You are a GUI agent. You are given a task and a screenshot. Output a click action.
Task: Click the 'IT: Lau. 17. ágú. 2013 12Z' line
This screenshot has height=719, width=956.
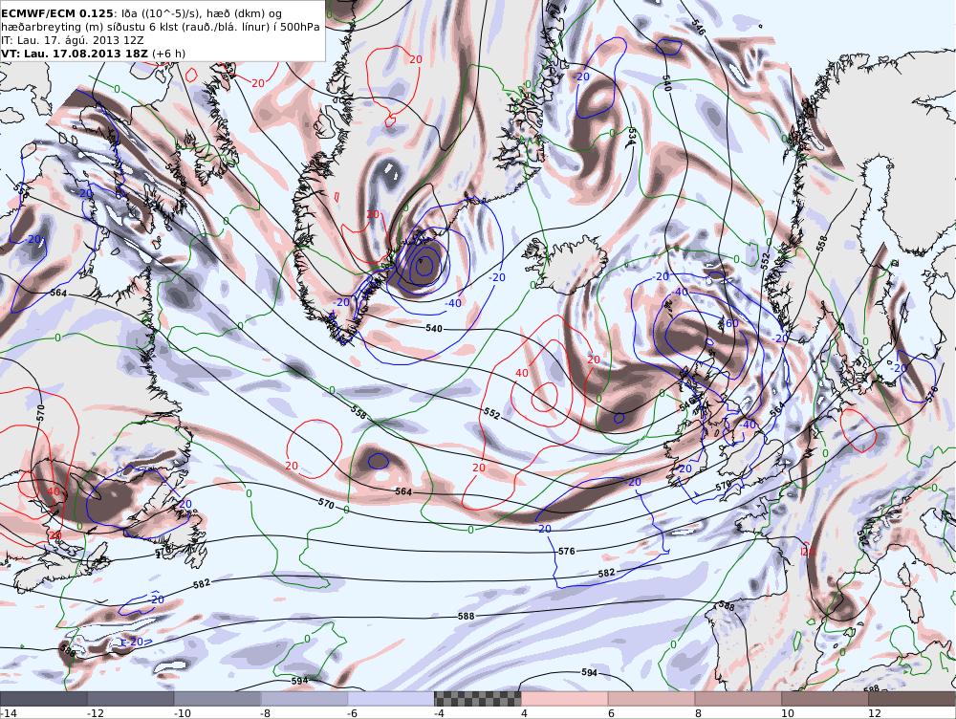[73, 40]
